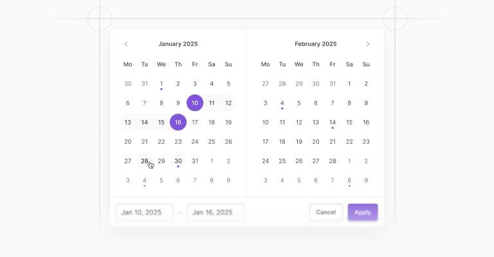
Task: Focus the start date field Jan 10, 2025
Action: pos(144,212)
